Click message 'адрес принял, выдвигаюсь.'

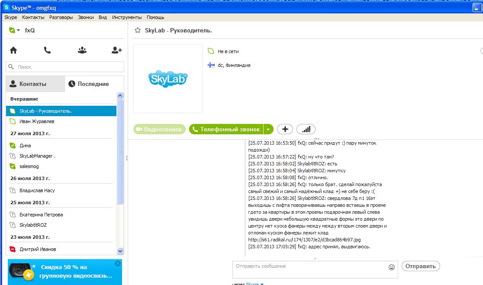tap(339, 247)
